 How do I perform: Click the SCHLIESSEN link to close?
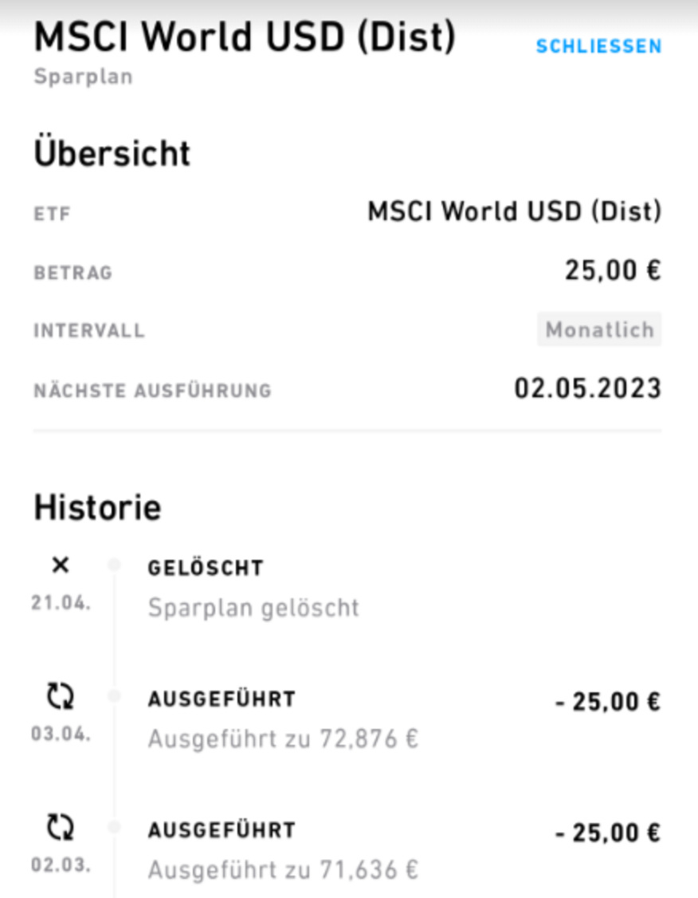pos(598,46)
